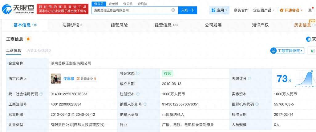Switch to the 历史信息 VIP tab
This screenshot has height=132, width=316.
tap(305, 25)
